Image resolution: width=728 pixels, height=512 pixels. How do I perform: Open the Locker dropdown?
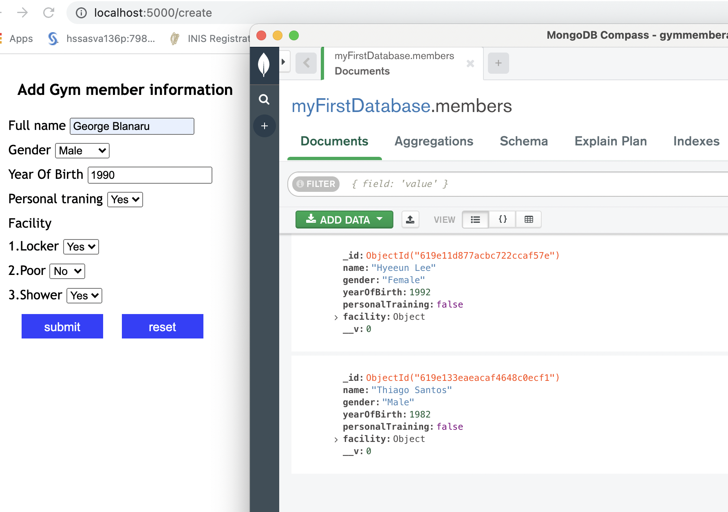(x=81, y=247)
